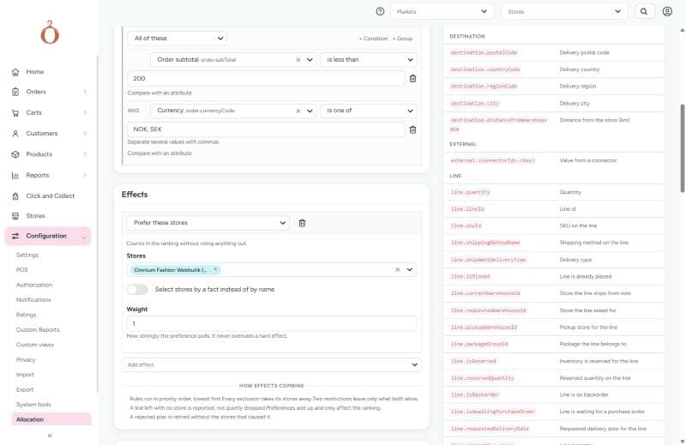Image resolution: width=686 pixels, height=445 pixels.
Task: Collapse the sidebar with double chevron
Action: [x=50, y=436]
